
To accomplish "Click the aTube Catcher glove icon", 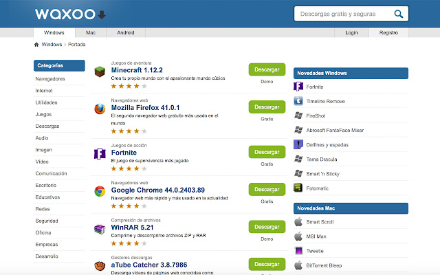I will click(100, 266).
